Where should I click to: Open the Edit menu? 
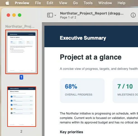[50, 3]
